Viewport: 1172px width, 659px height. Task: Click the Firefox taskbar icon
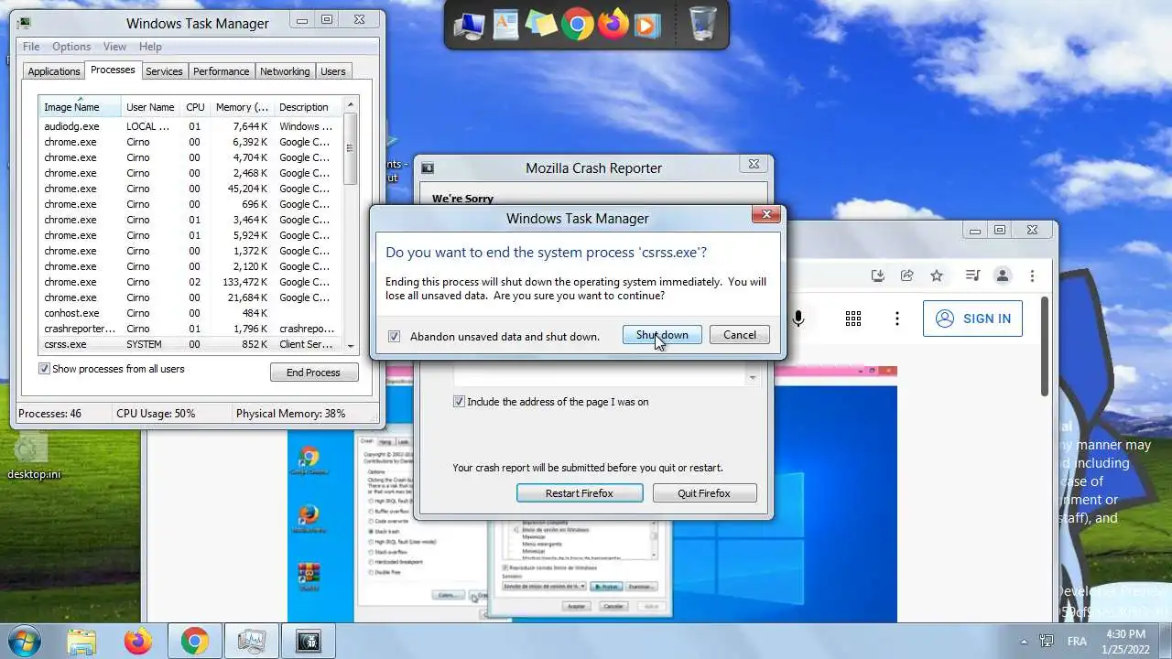(x=138, y=642)
